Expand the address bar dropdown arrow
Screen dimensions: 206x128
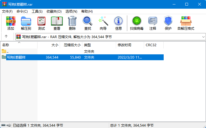pyautogui.click(x=203, y=37)
